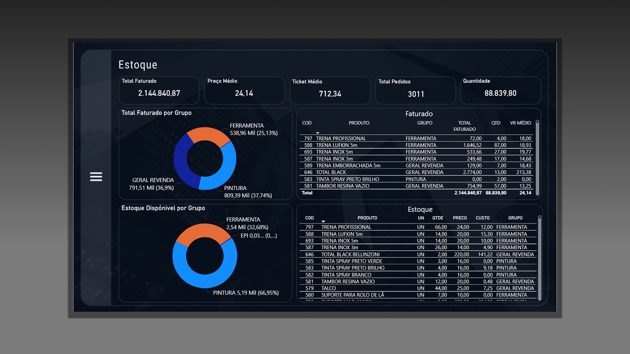Image resolution: width=630 pixels, height=354 pixels.
Task: Click the sort arrow under COD in Estoque table
Action: (323, 222)
